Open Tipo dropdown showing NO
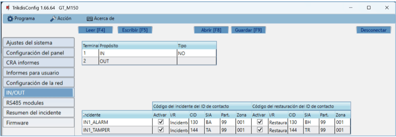Image resolution: width=396 pixels, height=137 pixels. [196, 53]
